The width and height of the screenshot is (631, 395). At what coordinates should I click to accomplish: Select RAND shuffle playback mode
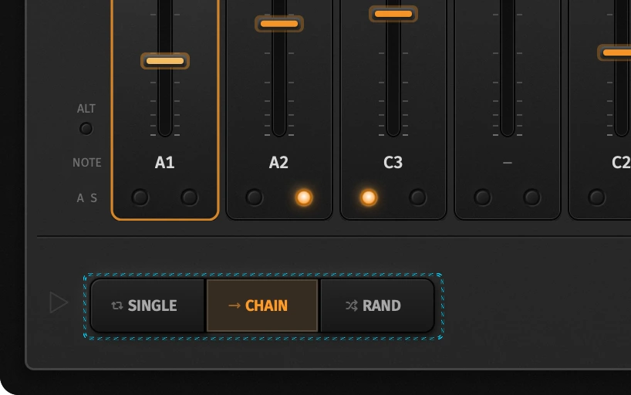[x=377, y=306]
